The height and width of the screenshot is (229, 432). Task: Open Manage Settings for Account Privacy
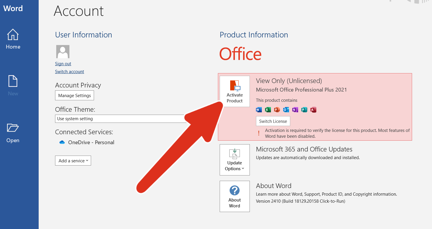74,95
